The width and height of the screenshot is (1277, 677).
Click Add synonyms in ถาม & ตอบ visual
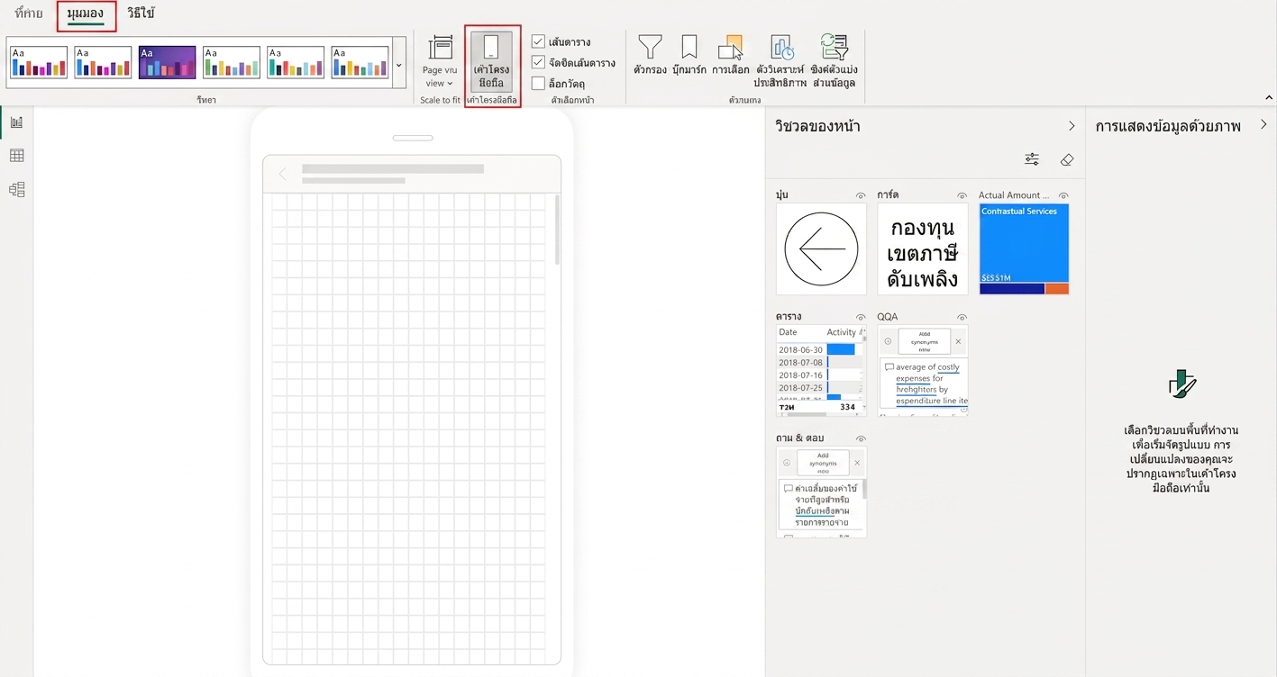pos(823,463)
